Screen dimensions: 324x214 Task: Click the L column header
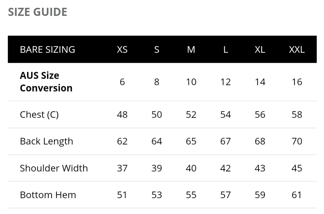coord(226,50)
